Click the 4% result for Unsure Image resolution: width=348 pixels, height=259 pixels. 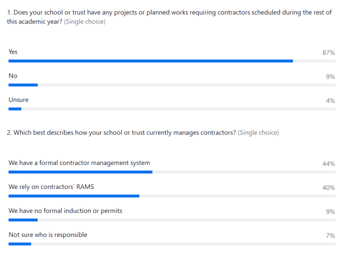[x=330, y=101]
